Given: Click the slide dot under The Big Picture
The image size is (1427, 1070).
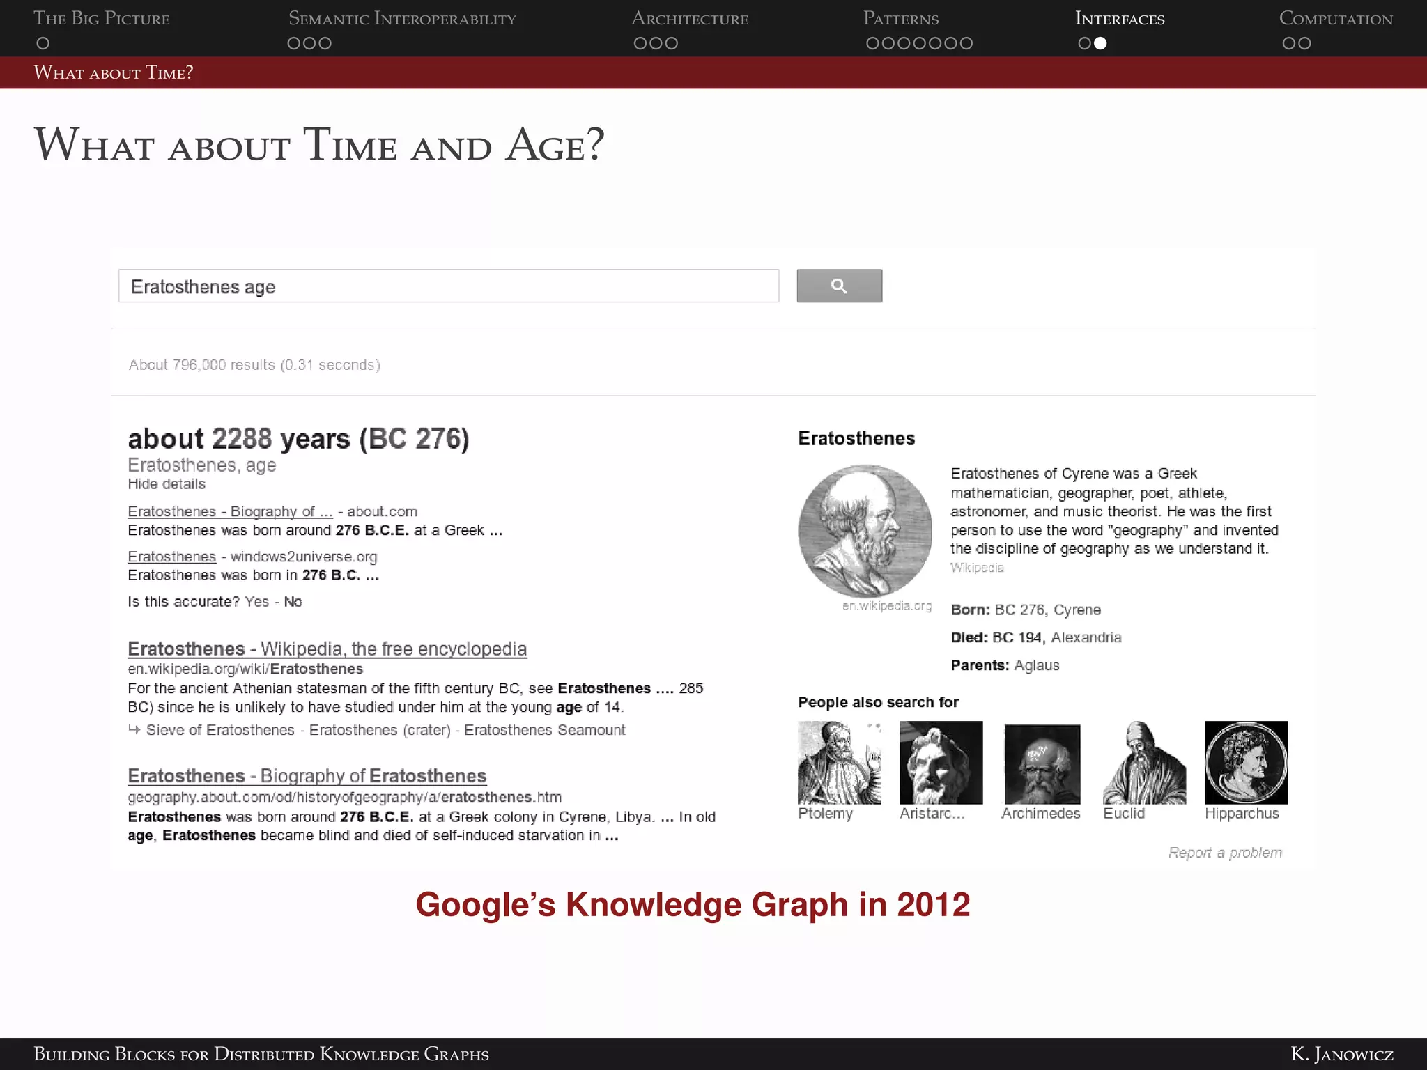Looking at the screenshot, I should point(43,43).
